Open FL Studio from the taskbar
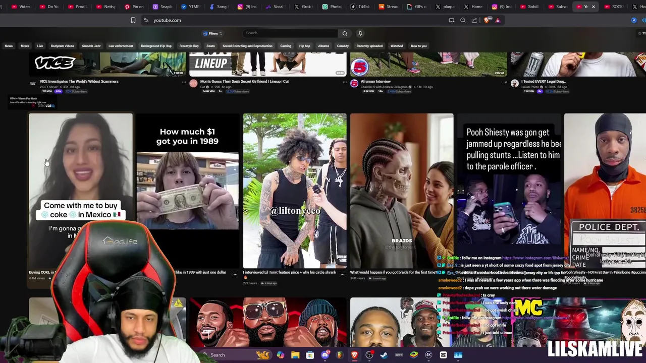This screenshot has height=363, width=646. point(340,355)
